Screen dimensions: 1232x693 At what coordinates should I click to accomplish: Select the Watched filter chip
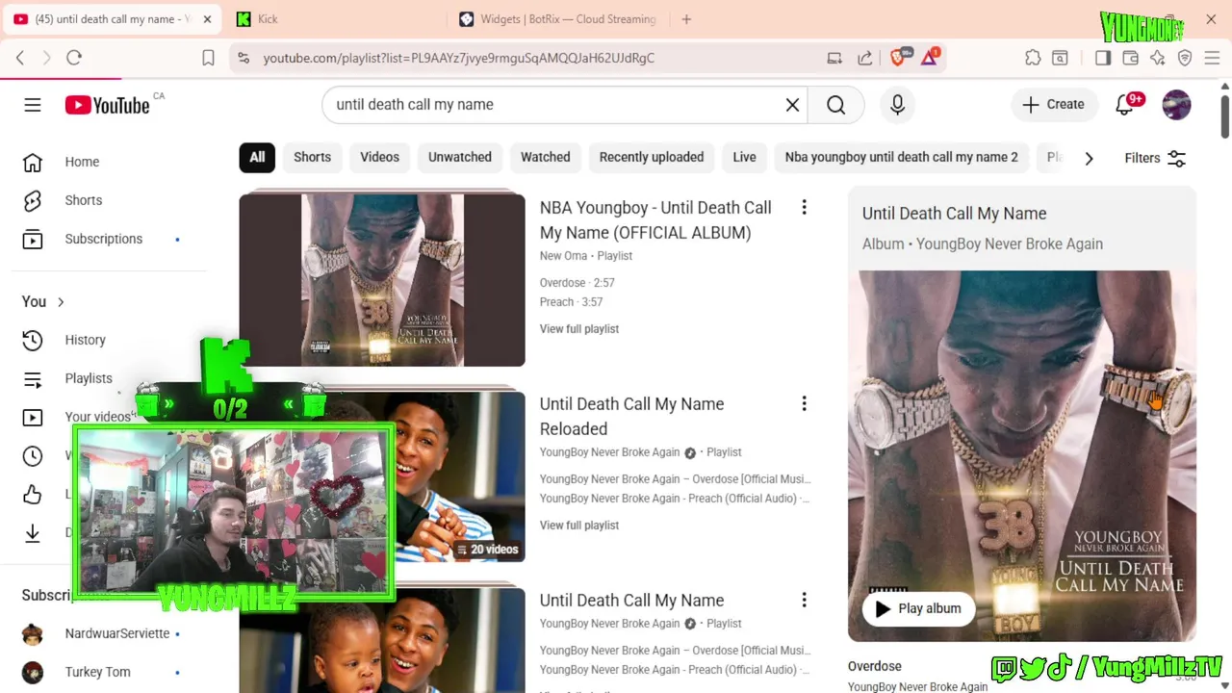click(x=546, y=157)
